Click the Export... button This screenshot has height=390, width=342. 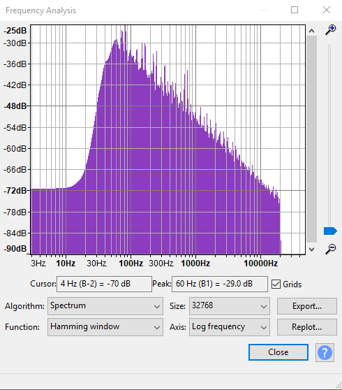[x=307, y=306]
